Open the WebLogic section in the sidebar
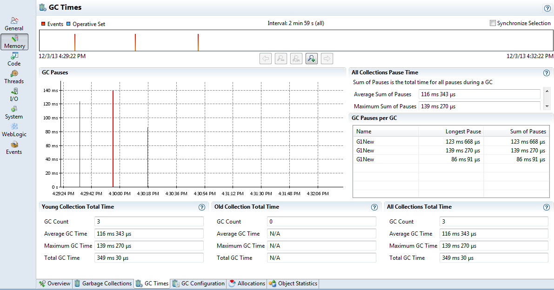Viewport: 554px width, 290px height. [x=14, y=130]
